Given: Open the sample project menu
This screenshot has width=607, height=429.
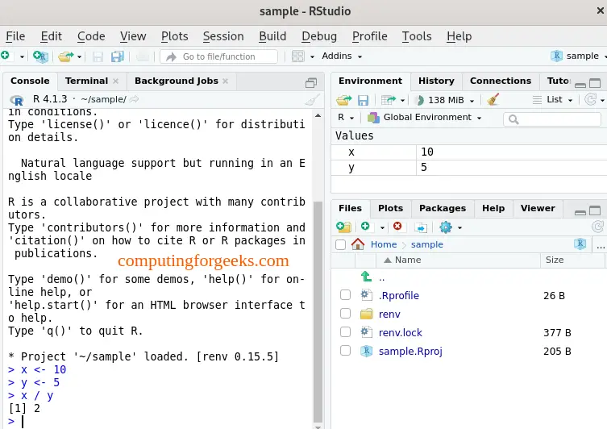Looking at the screenshot, I should [x=579, y=56].
